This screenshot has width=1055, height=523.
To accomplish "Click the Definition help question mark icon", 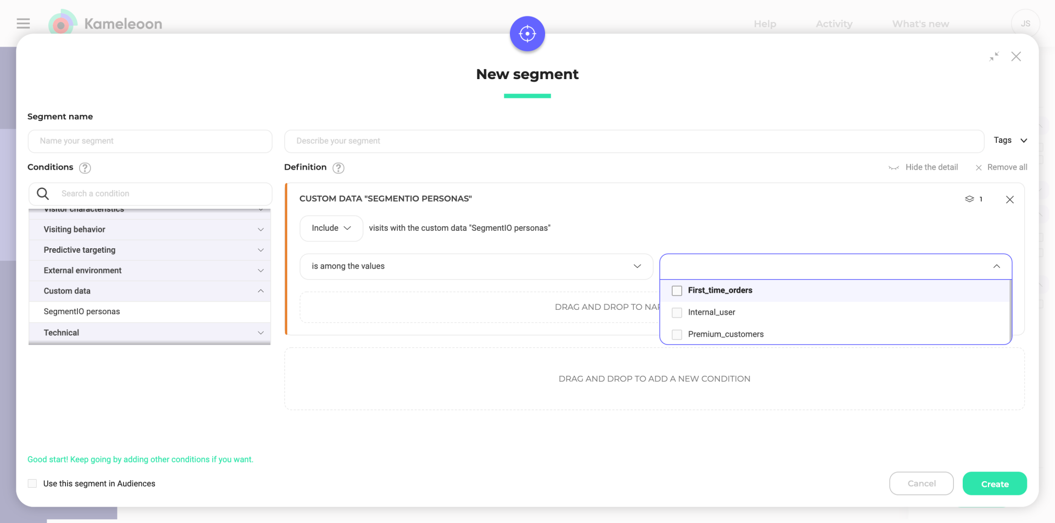I will [338, 168].
